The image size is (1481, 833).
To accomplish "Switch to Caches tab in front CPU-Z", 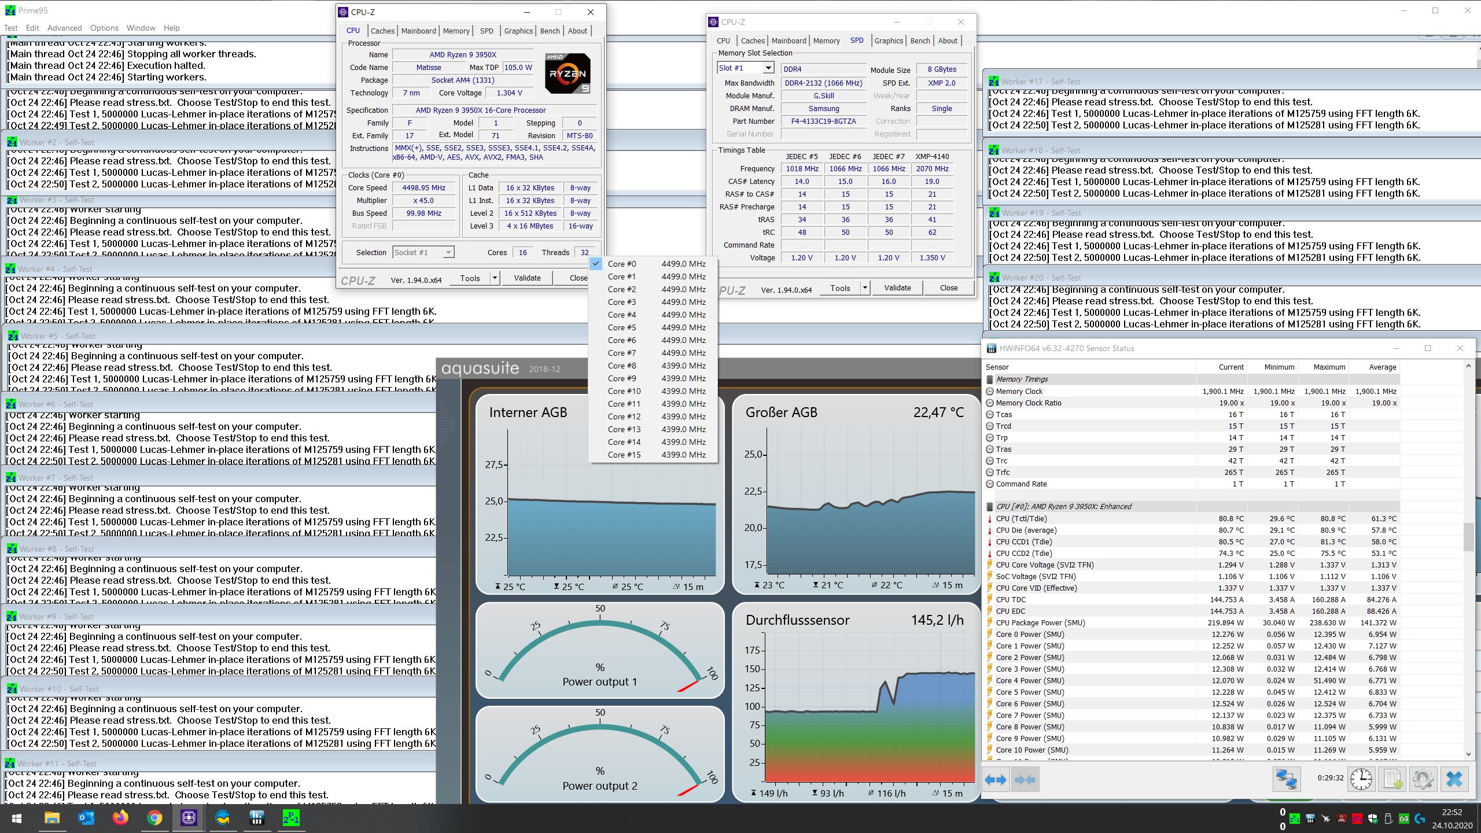I will pos(382,31).
